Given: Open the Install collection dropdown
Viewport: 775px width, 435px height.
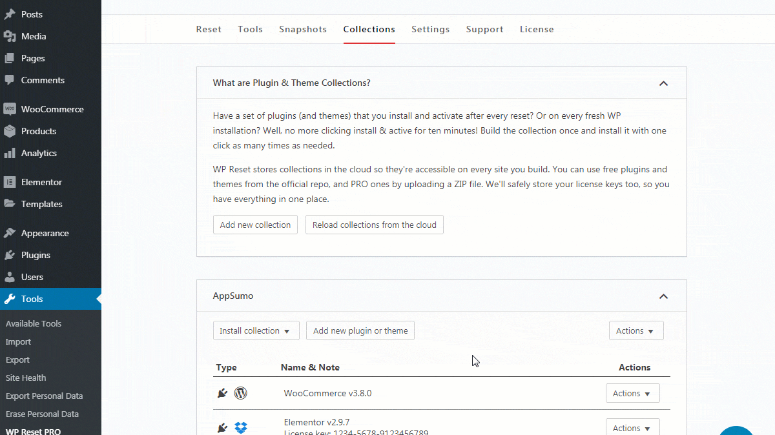Looking at the screenshot, I should [256, 330].
